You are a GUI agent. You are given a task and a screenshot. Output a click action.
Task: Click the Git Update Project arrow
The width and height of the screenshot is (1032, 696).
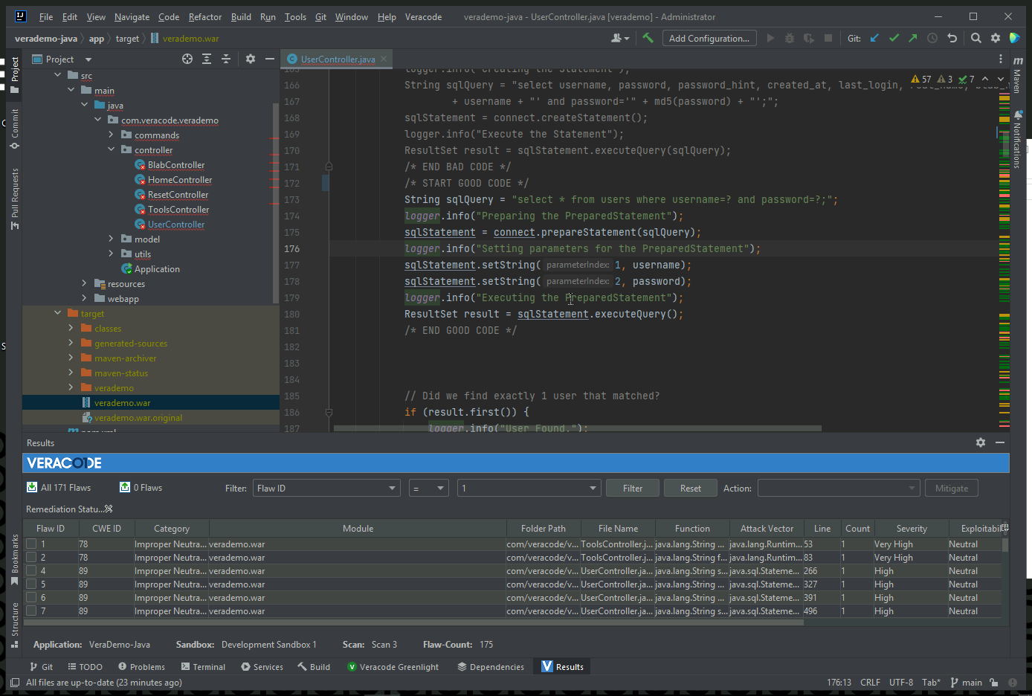875,38
